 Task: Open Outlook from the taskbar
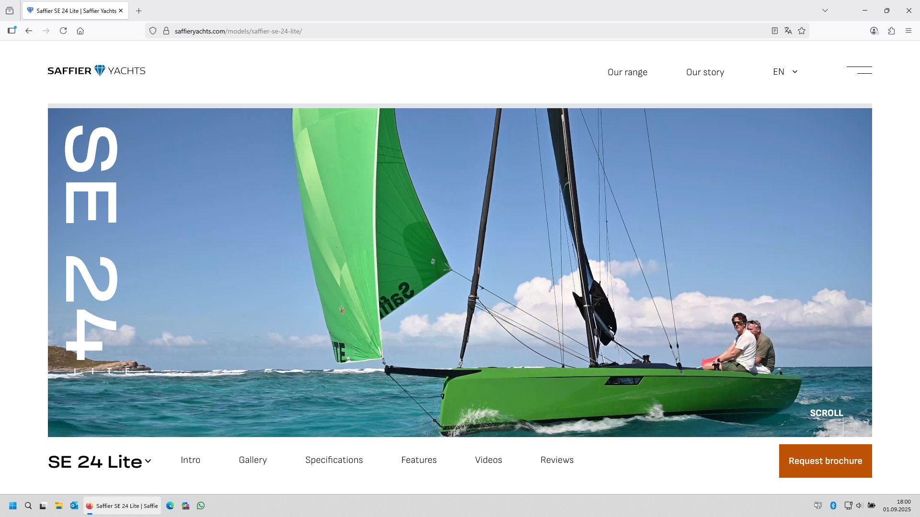click(74, 506)
